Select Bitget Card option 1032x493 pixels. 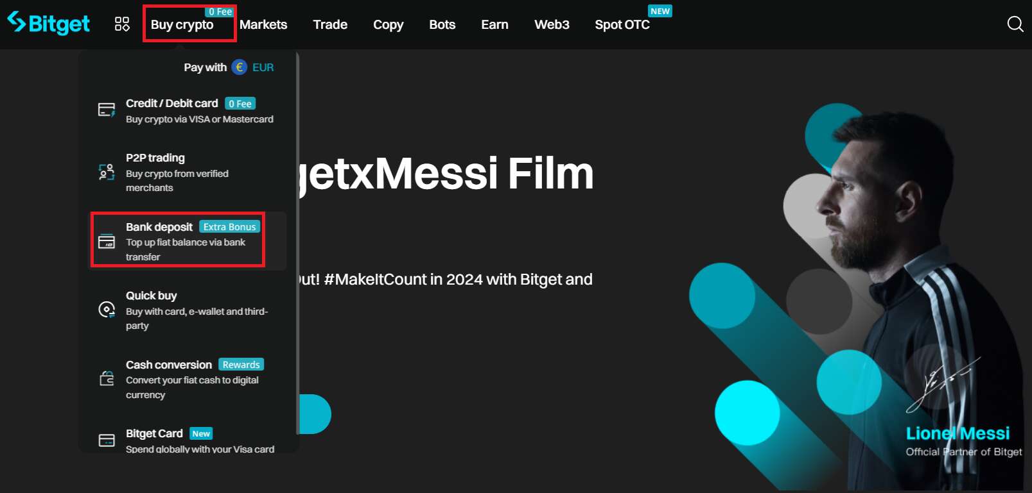[187, 440]
